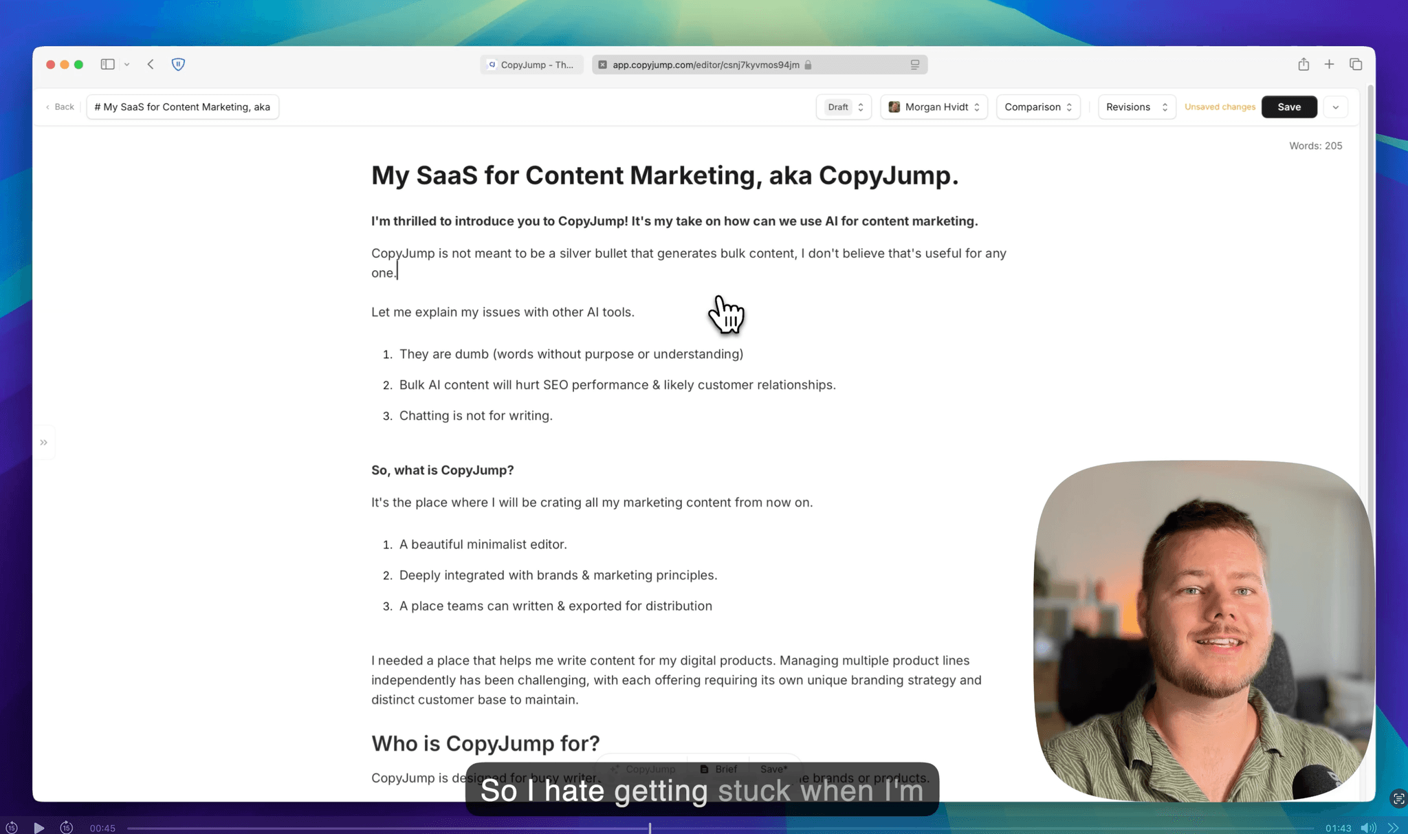
Task: Click the new tab plus icon
Action: (x=1329, y=63)
